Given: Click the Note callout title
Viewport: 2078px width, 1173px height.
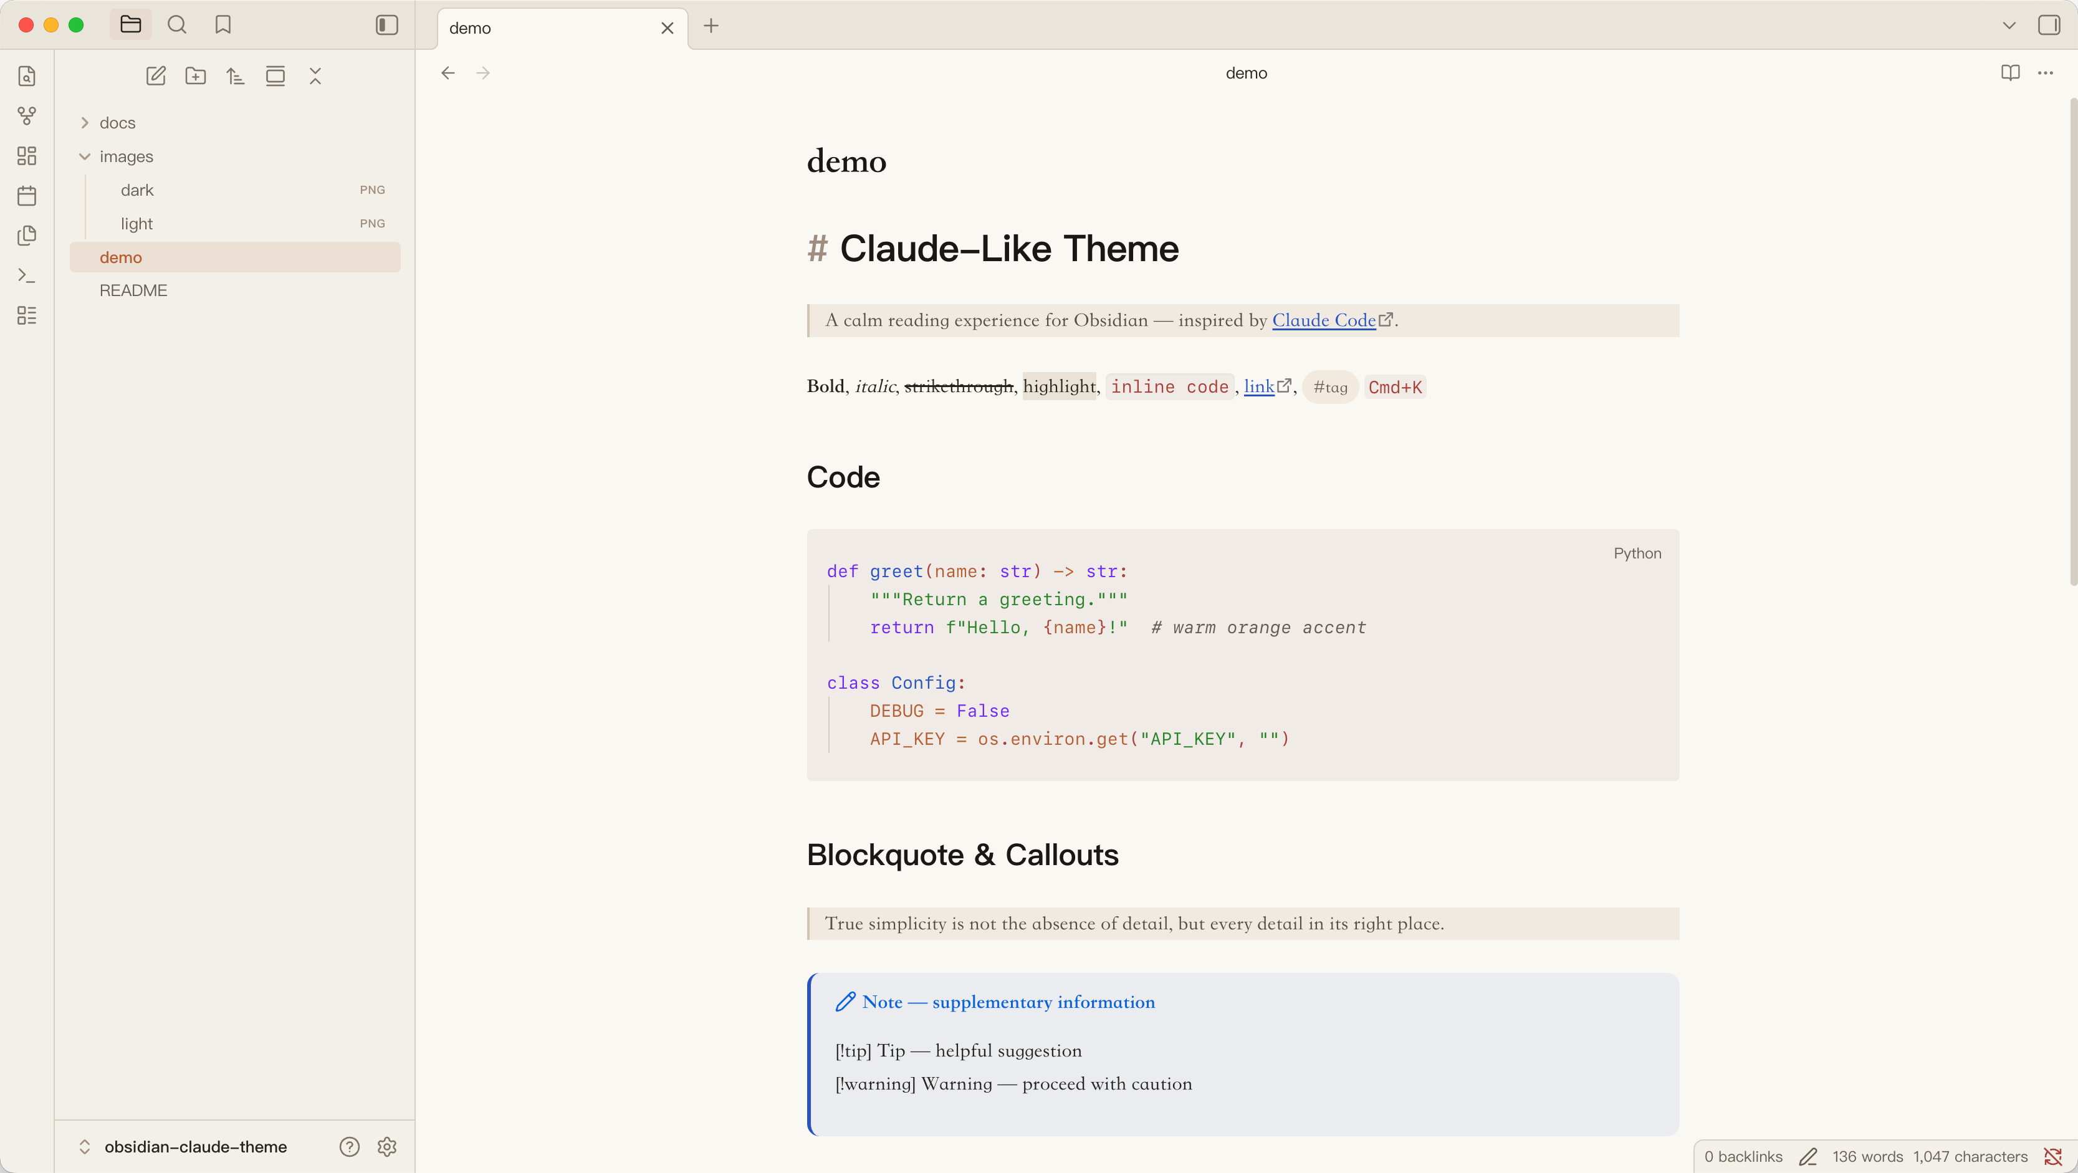Looking at the screenshot, I should (1008, 1002).
